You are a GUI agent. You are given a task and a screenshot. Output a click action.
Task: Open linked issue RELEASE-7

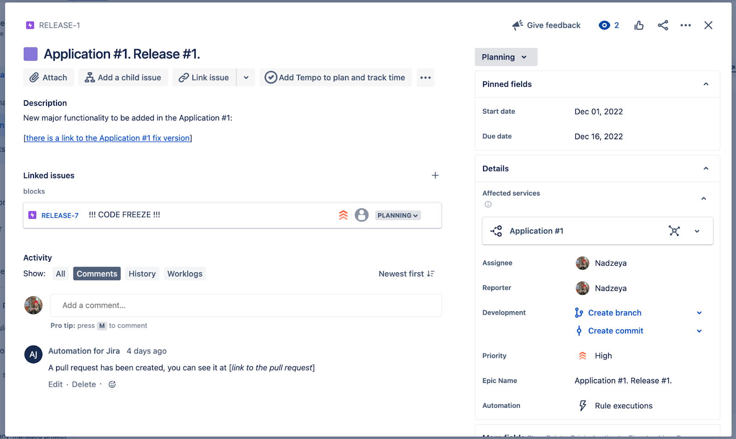click(x=60, y=215)
